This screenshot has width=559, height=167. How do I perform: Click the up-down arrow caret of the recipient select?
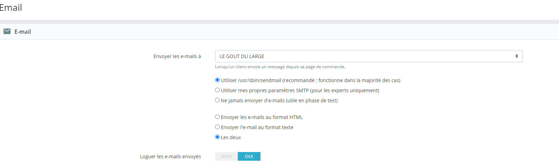pyautogui.click(x=517, y=56)
